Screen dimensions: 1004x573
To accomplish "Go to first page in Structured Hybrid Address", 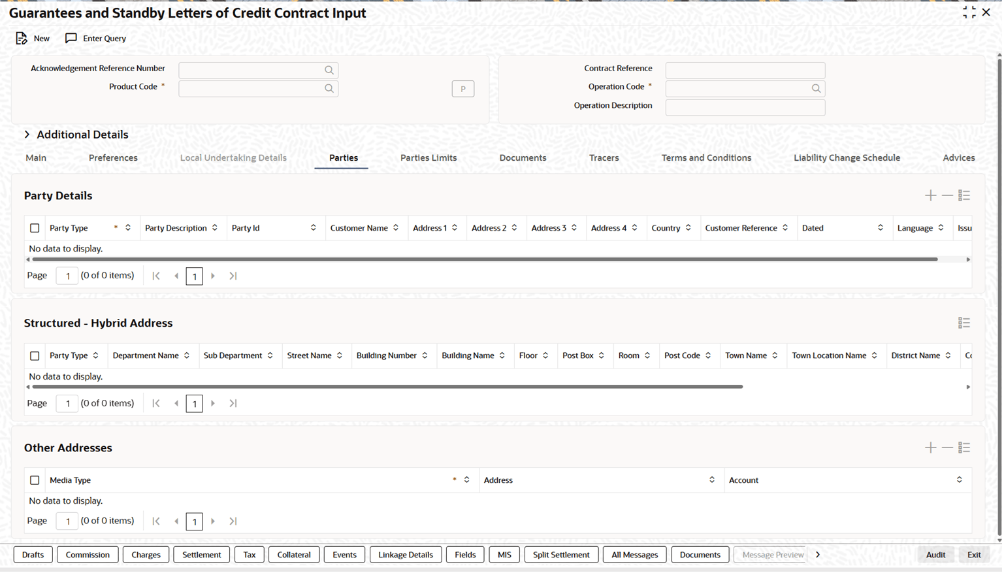I will 156,403.
